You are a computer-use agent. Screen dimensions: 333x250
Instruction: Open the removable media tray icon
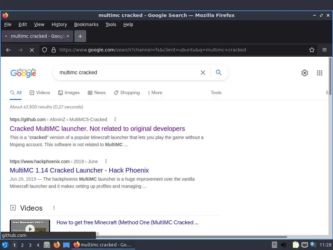[x=274, y=245]
